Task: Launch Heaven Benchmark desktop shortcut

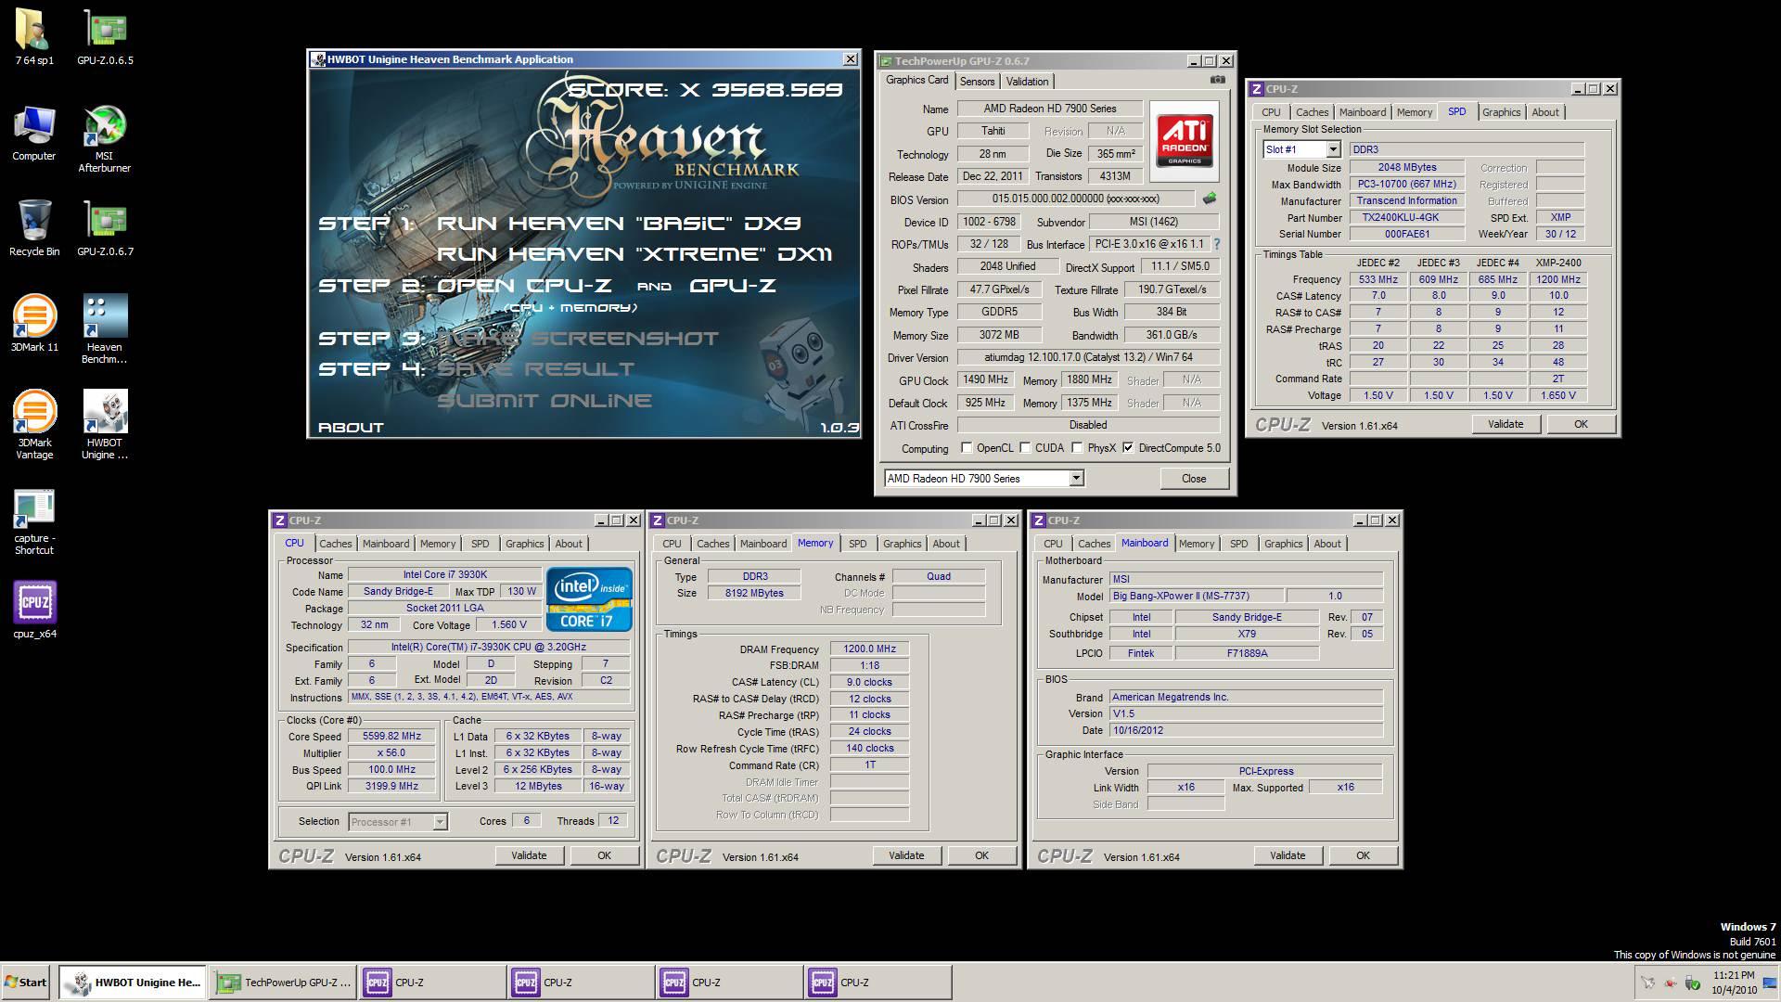Action: point(105,329)
